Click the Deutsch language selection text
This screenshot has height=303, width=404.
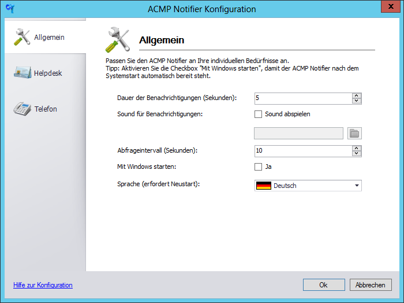click(x=285, y=186)
